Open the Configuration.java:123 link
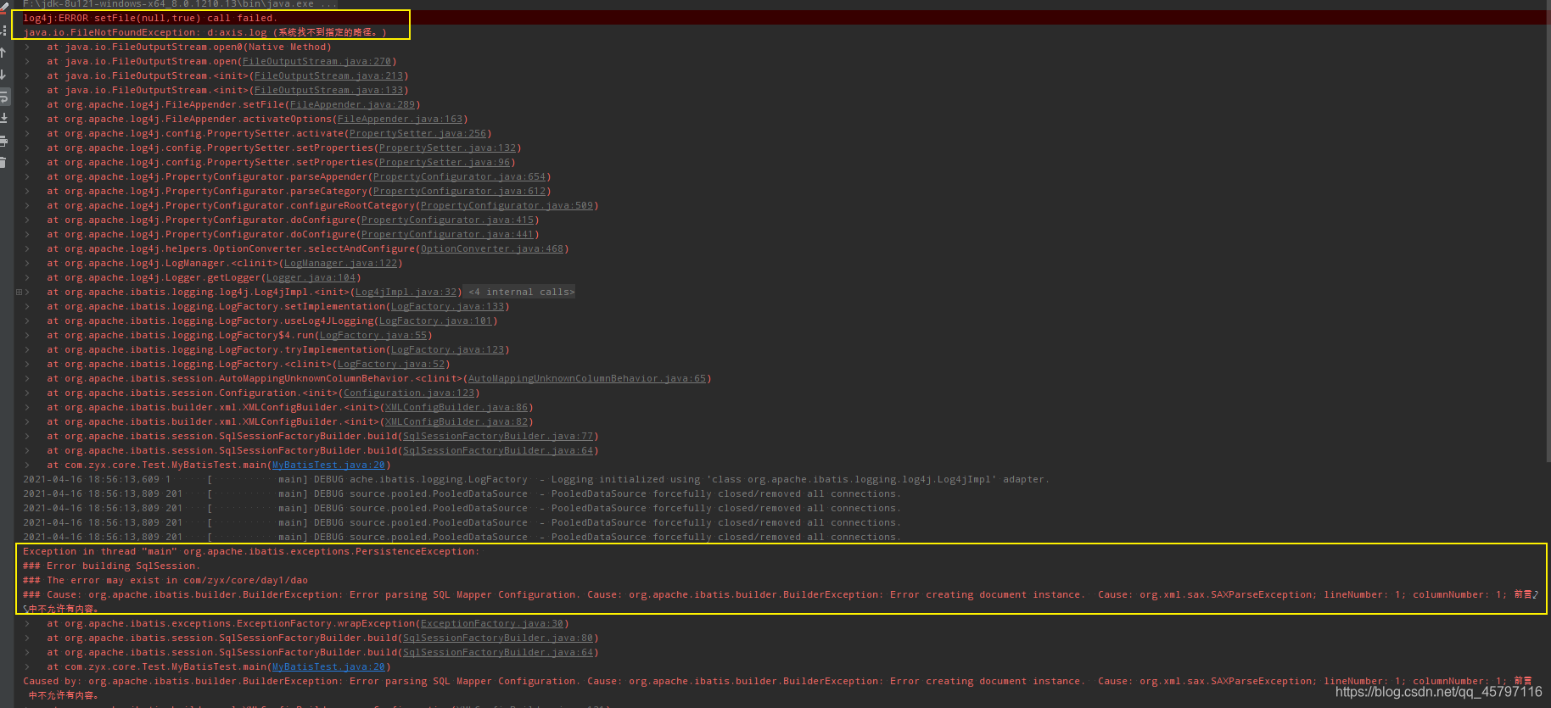Image resolution: width=1551 pixels, height=708 pixels. (409, 393)
